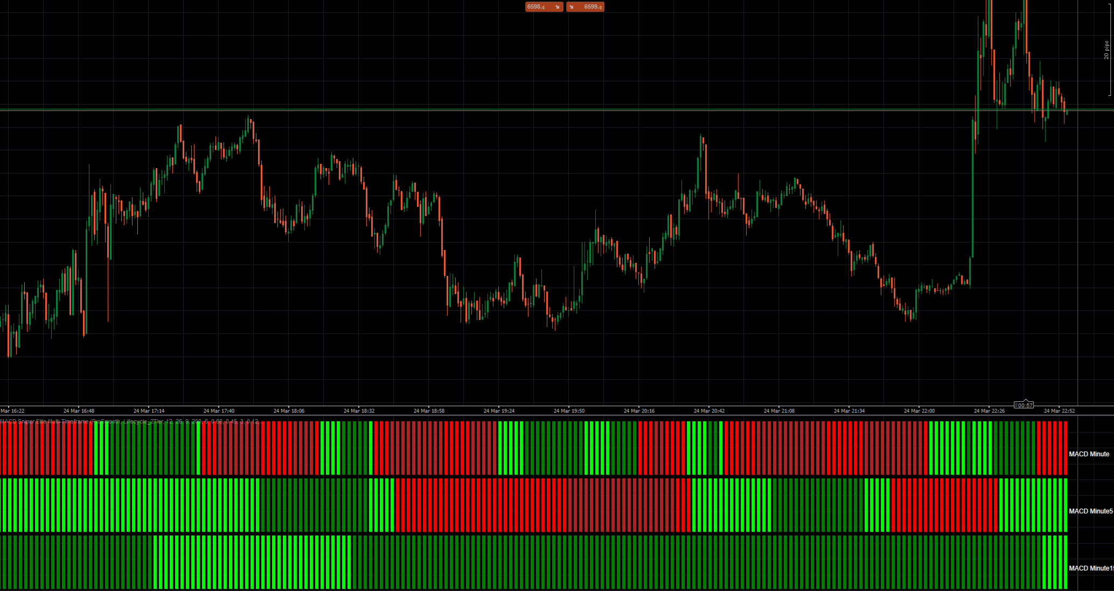
Task: Click the 6598.6 sell price button
Action: [538, 6]
